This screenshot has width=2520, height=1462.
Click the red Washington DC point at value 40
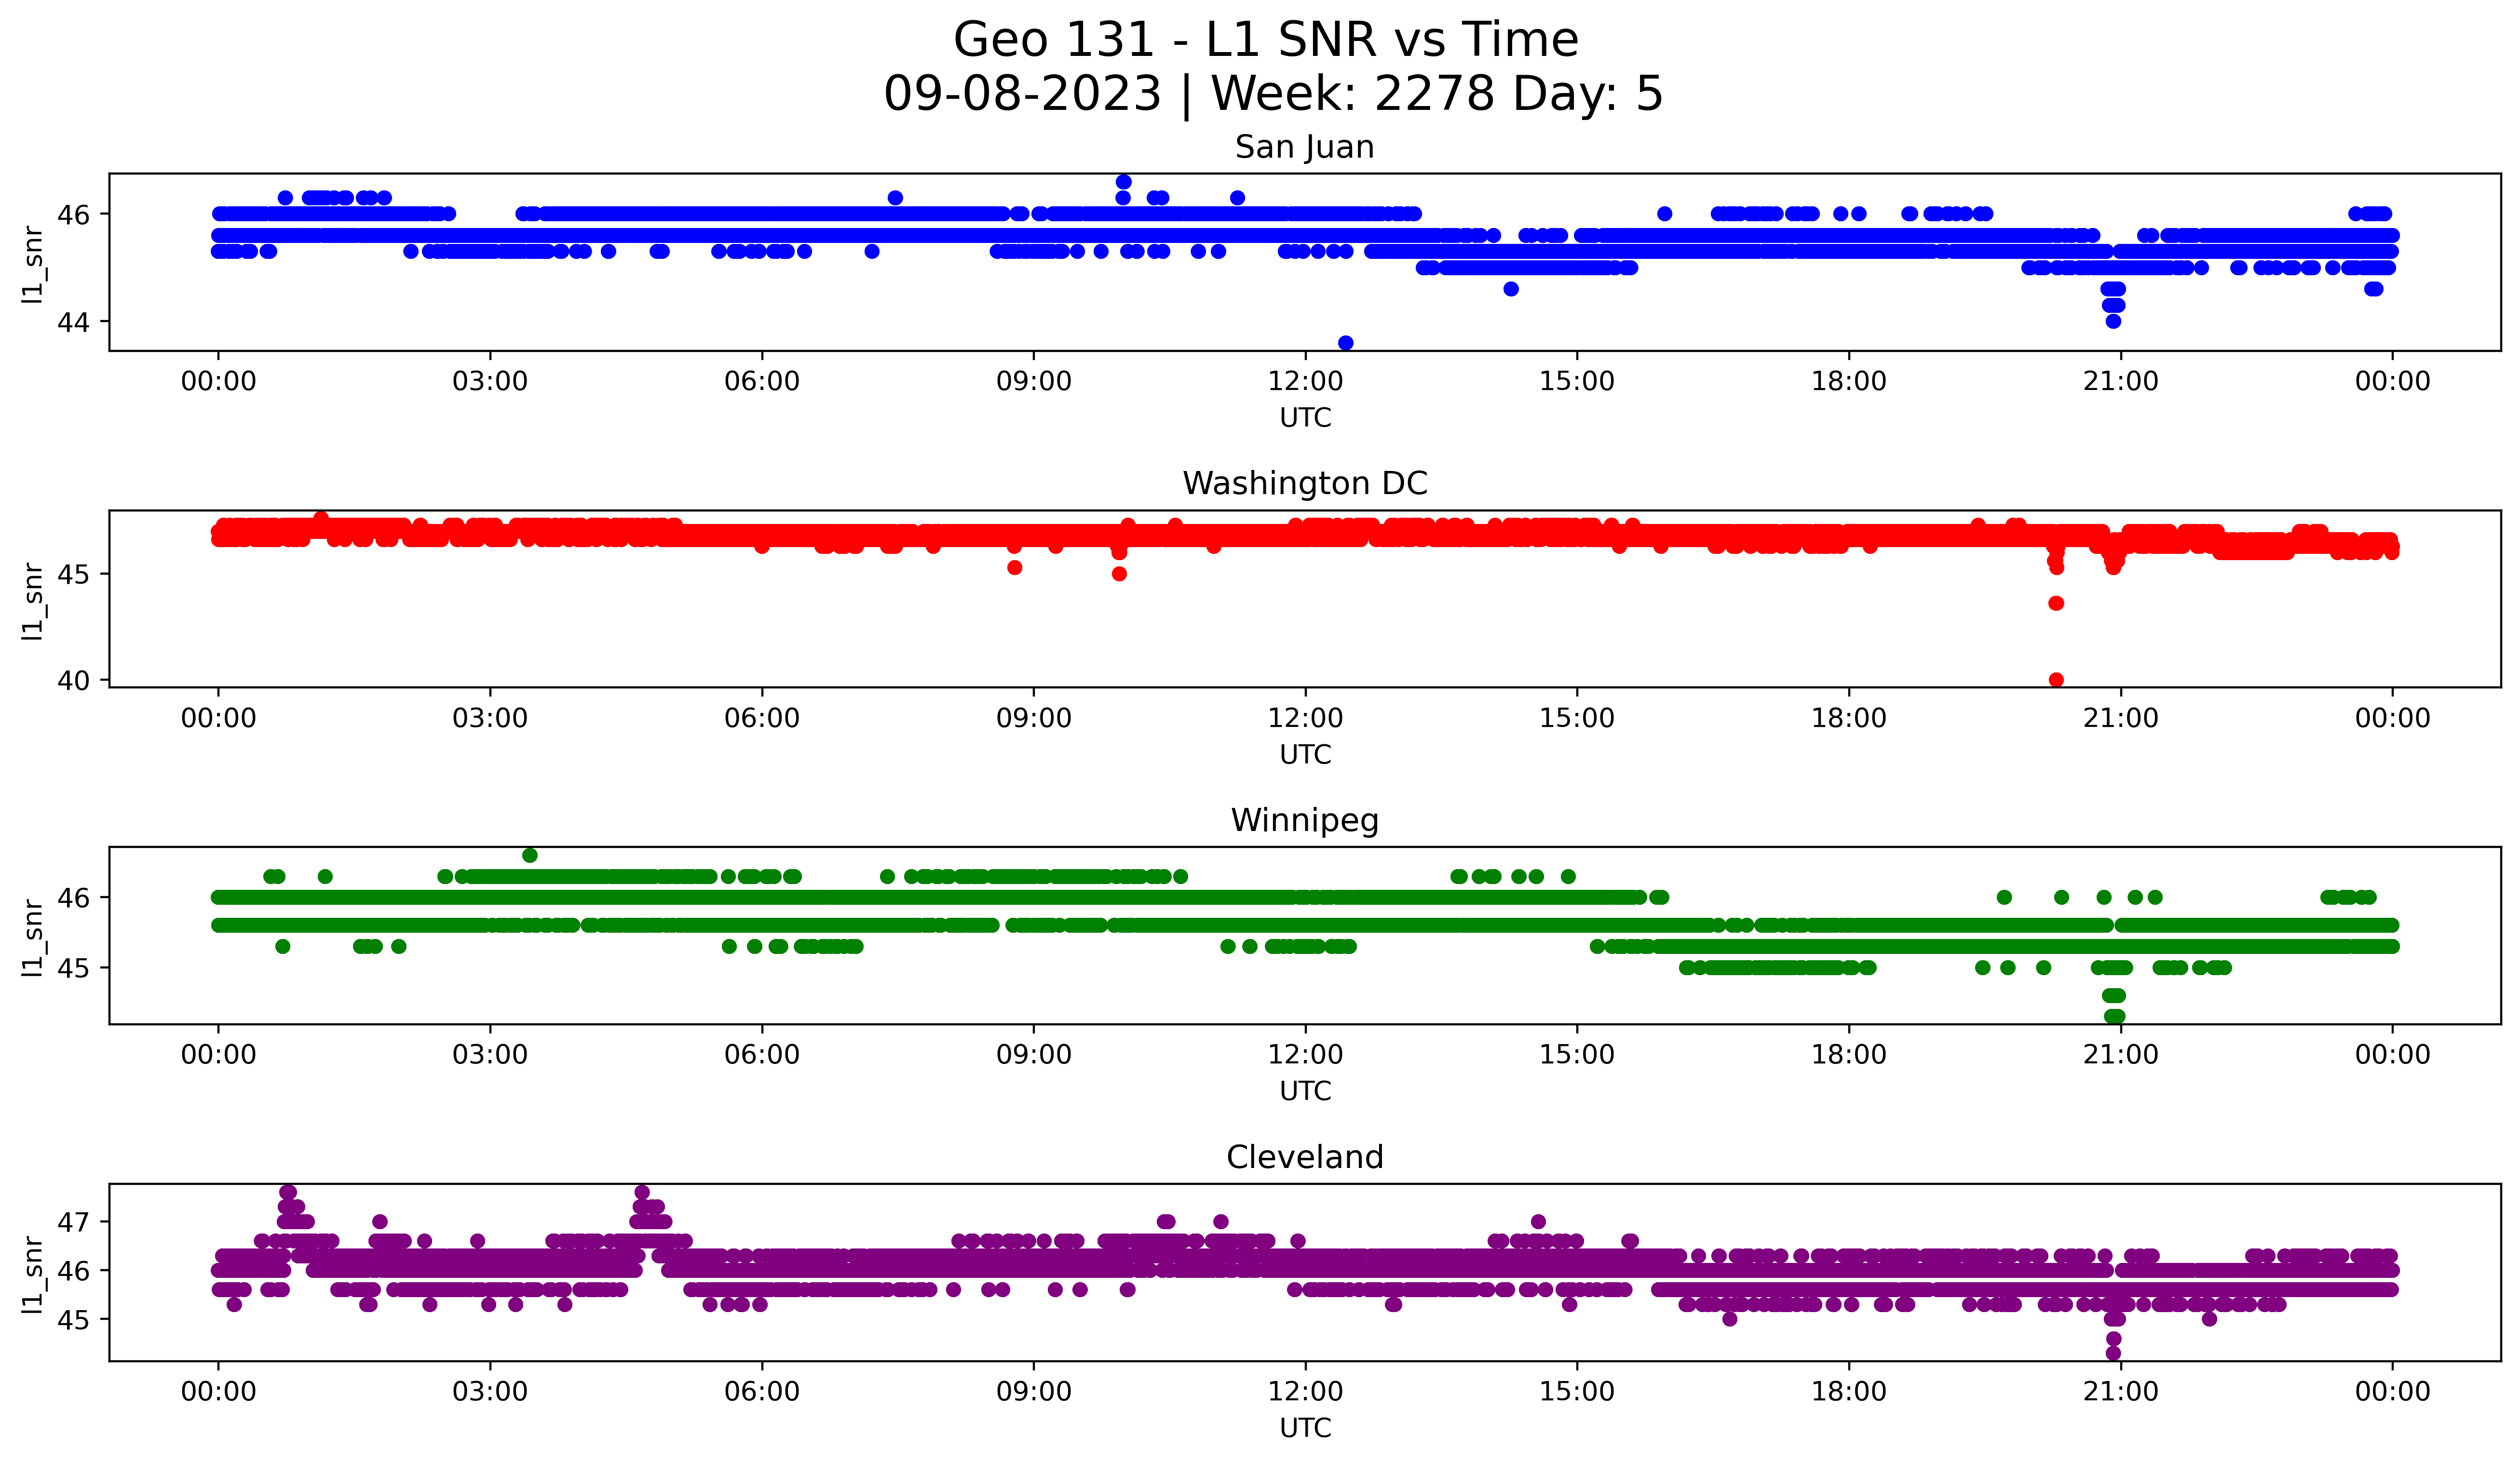click(x=2056, y=680)
